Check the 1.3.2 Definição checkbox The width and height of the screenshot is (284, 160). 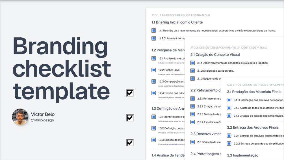coord(154,128)
